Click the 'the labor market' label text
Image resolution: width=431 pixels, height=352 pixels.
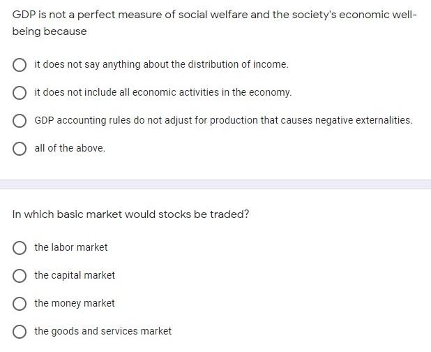71,247
